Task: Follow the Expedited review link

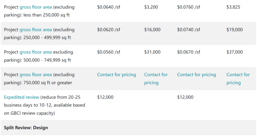Action: click(22, 97)
